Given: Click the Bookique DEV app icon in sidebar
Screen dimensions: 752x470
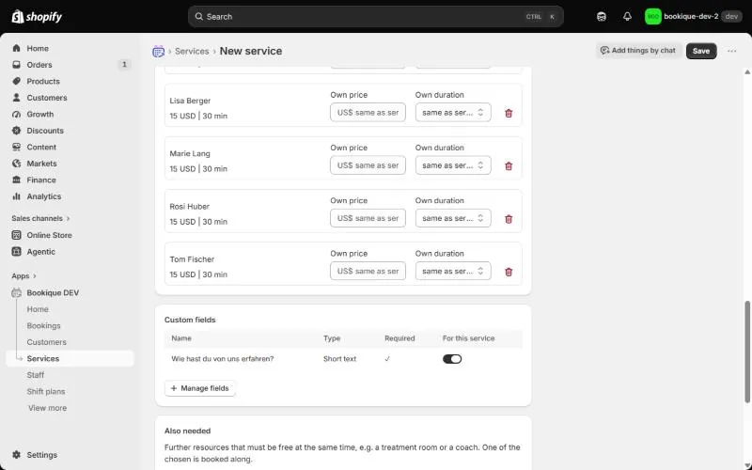Looking at the screenshot, I should click(16, 292).
